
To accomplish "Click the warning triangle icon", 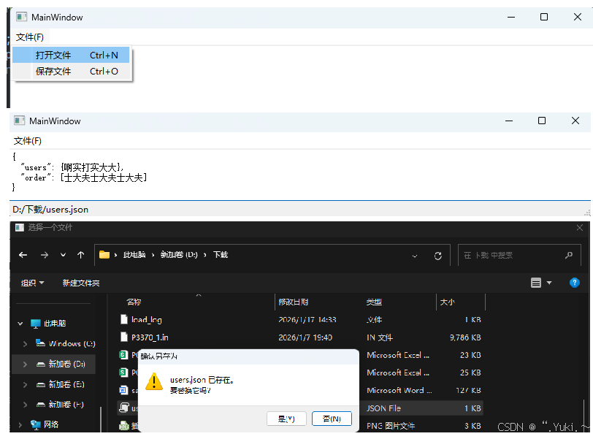I will (x=154, y=381).
